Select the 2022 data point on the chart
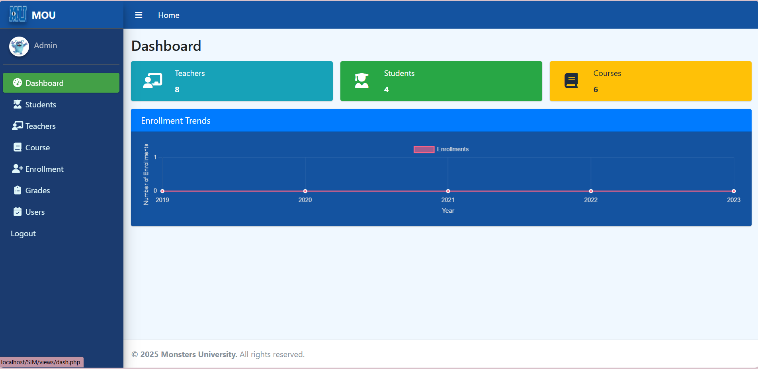 (x=591, y=191)
